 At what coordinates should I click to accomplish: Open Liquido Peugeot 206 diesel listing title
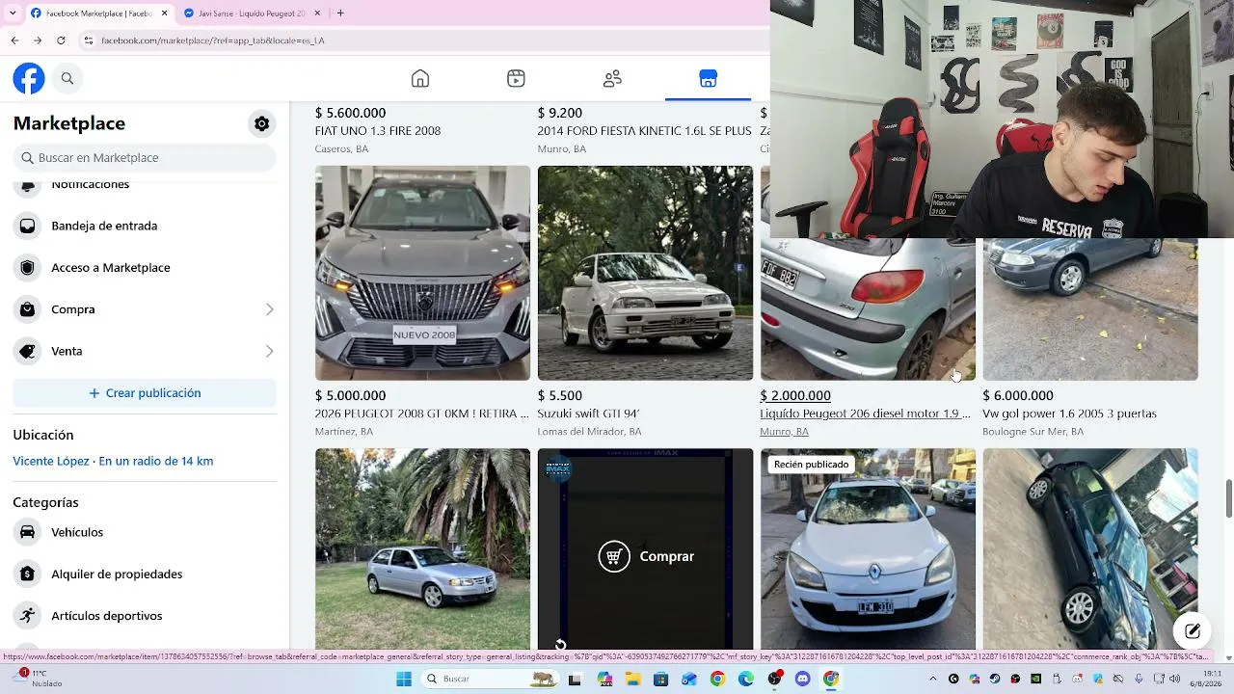865,414
